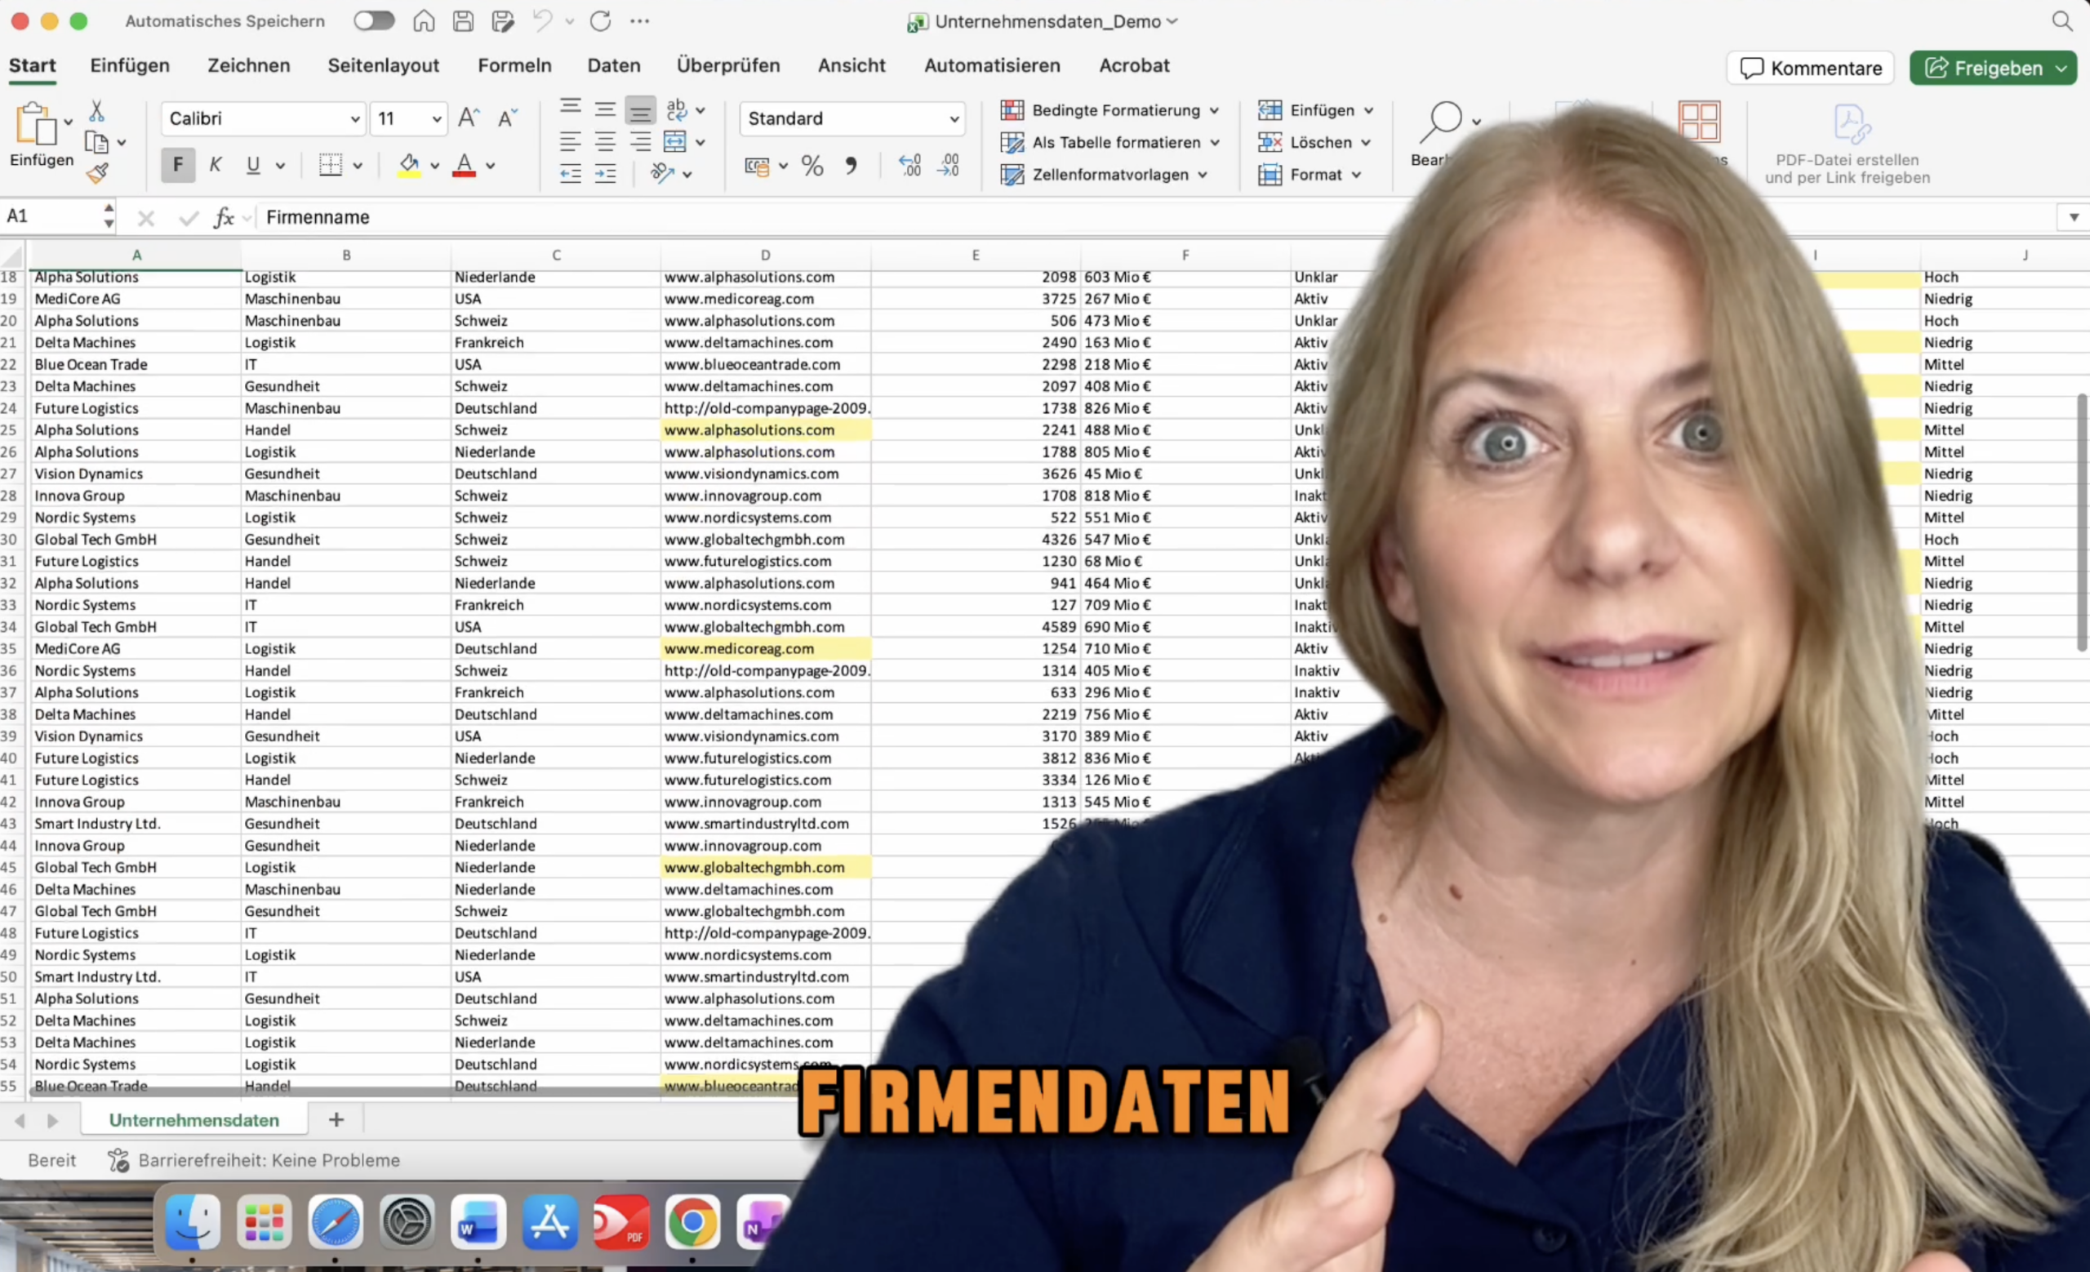Click the decrease decimal icon
The image size is (2090, 1272).
coord(949,167)
